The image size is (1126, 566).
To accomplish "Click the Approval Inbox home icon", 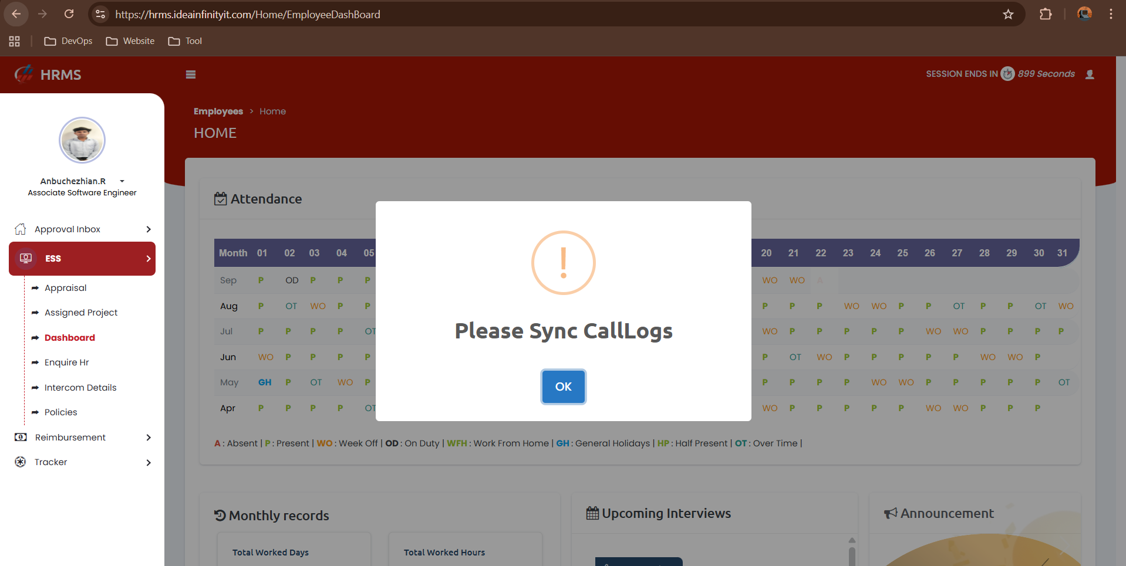I will [x=21, y=229].
